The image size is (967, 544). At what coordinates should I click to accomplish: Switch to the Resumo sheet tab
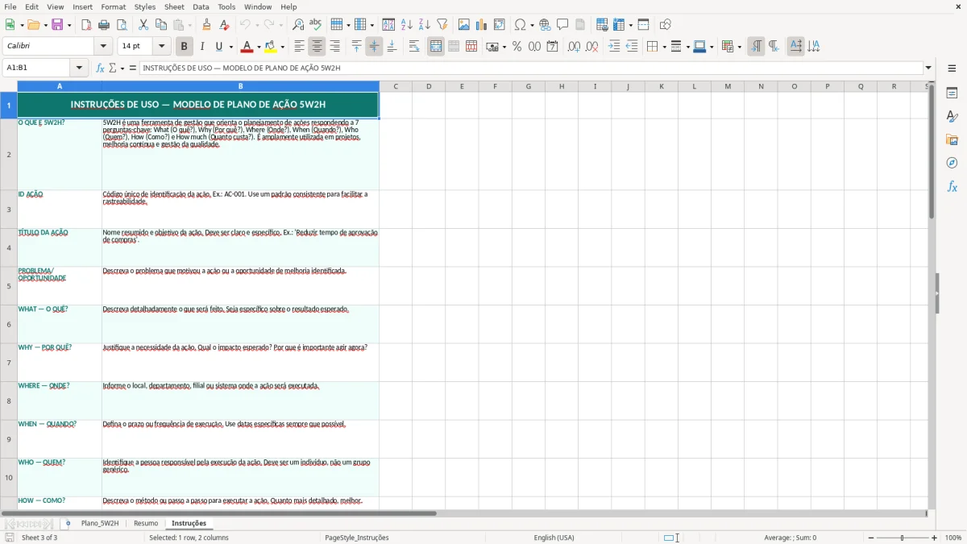click(x=146, y=524)
